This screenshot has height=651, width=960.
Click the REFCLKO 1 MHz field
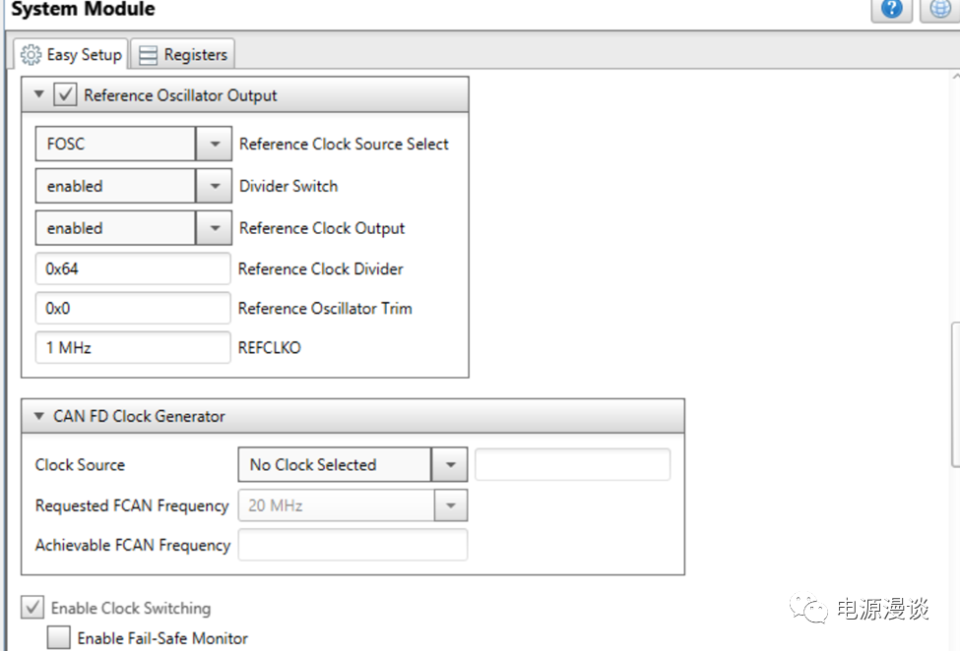[132, 347]
